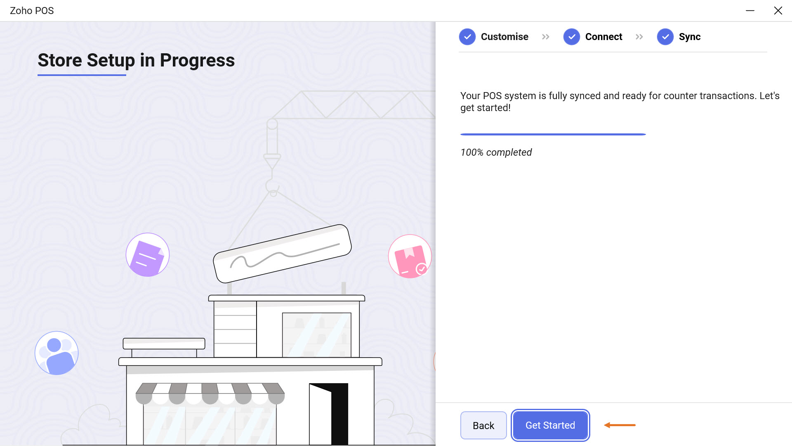Click the chevron between Customise and Connect
Viewport: 792px width, 446px height.
point(546,37)
